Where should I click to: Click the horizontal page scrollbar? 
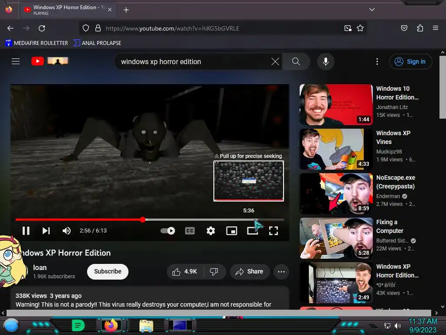(x=219, y=313)
